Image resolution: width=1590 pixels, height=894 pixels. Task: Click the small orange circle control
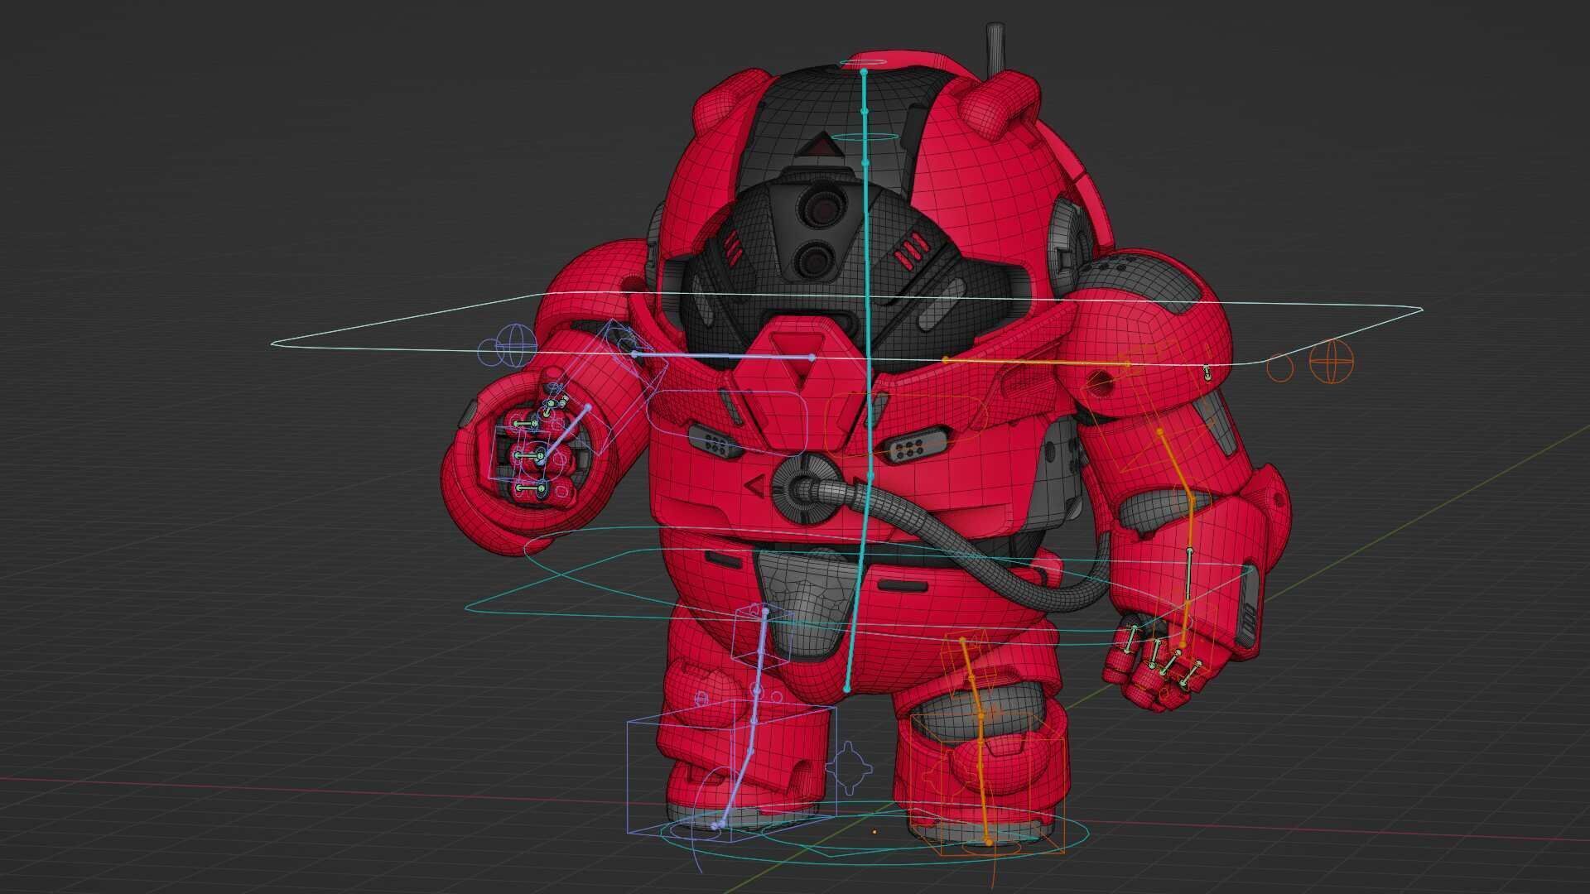(x=1279, y=367)
